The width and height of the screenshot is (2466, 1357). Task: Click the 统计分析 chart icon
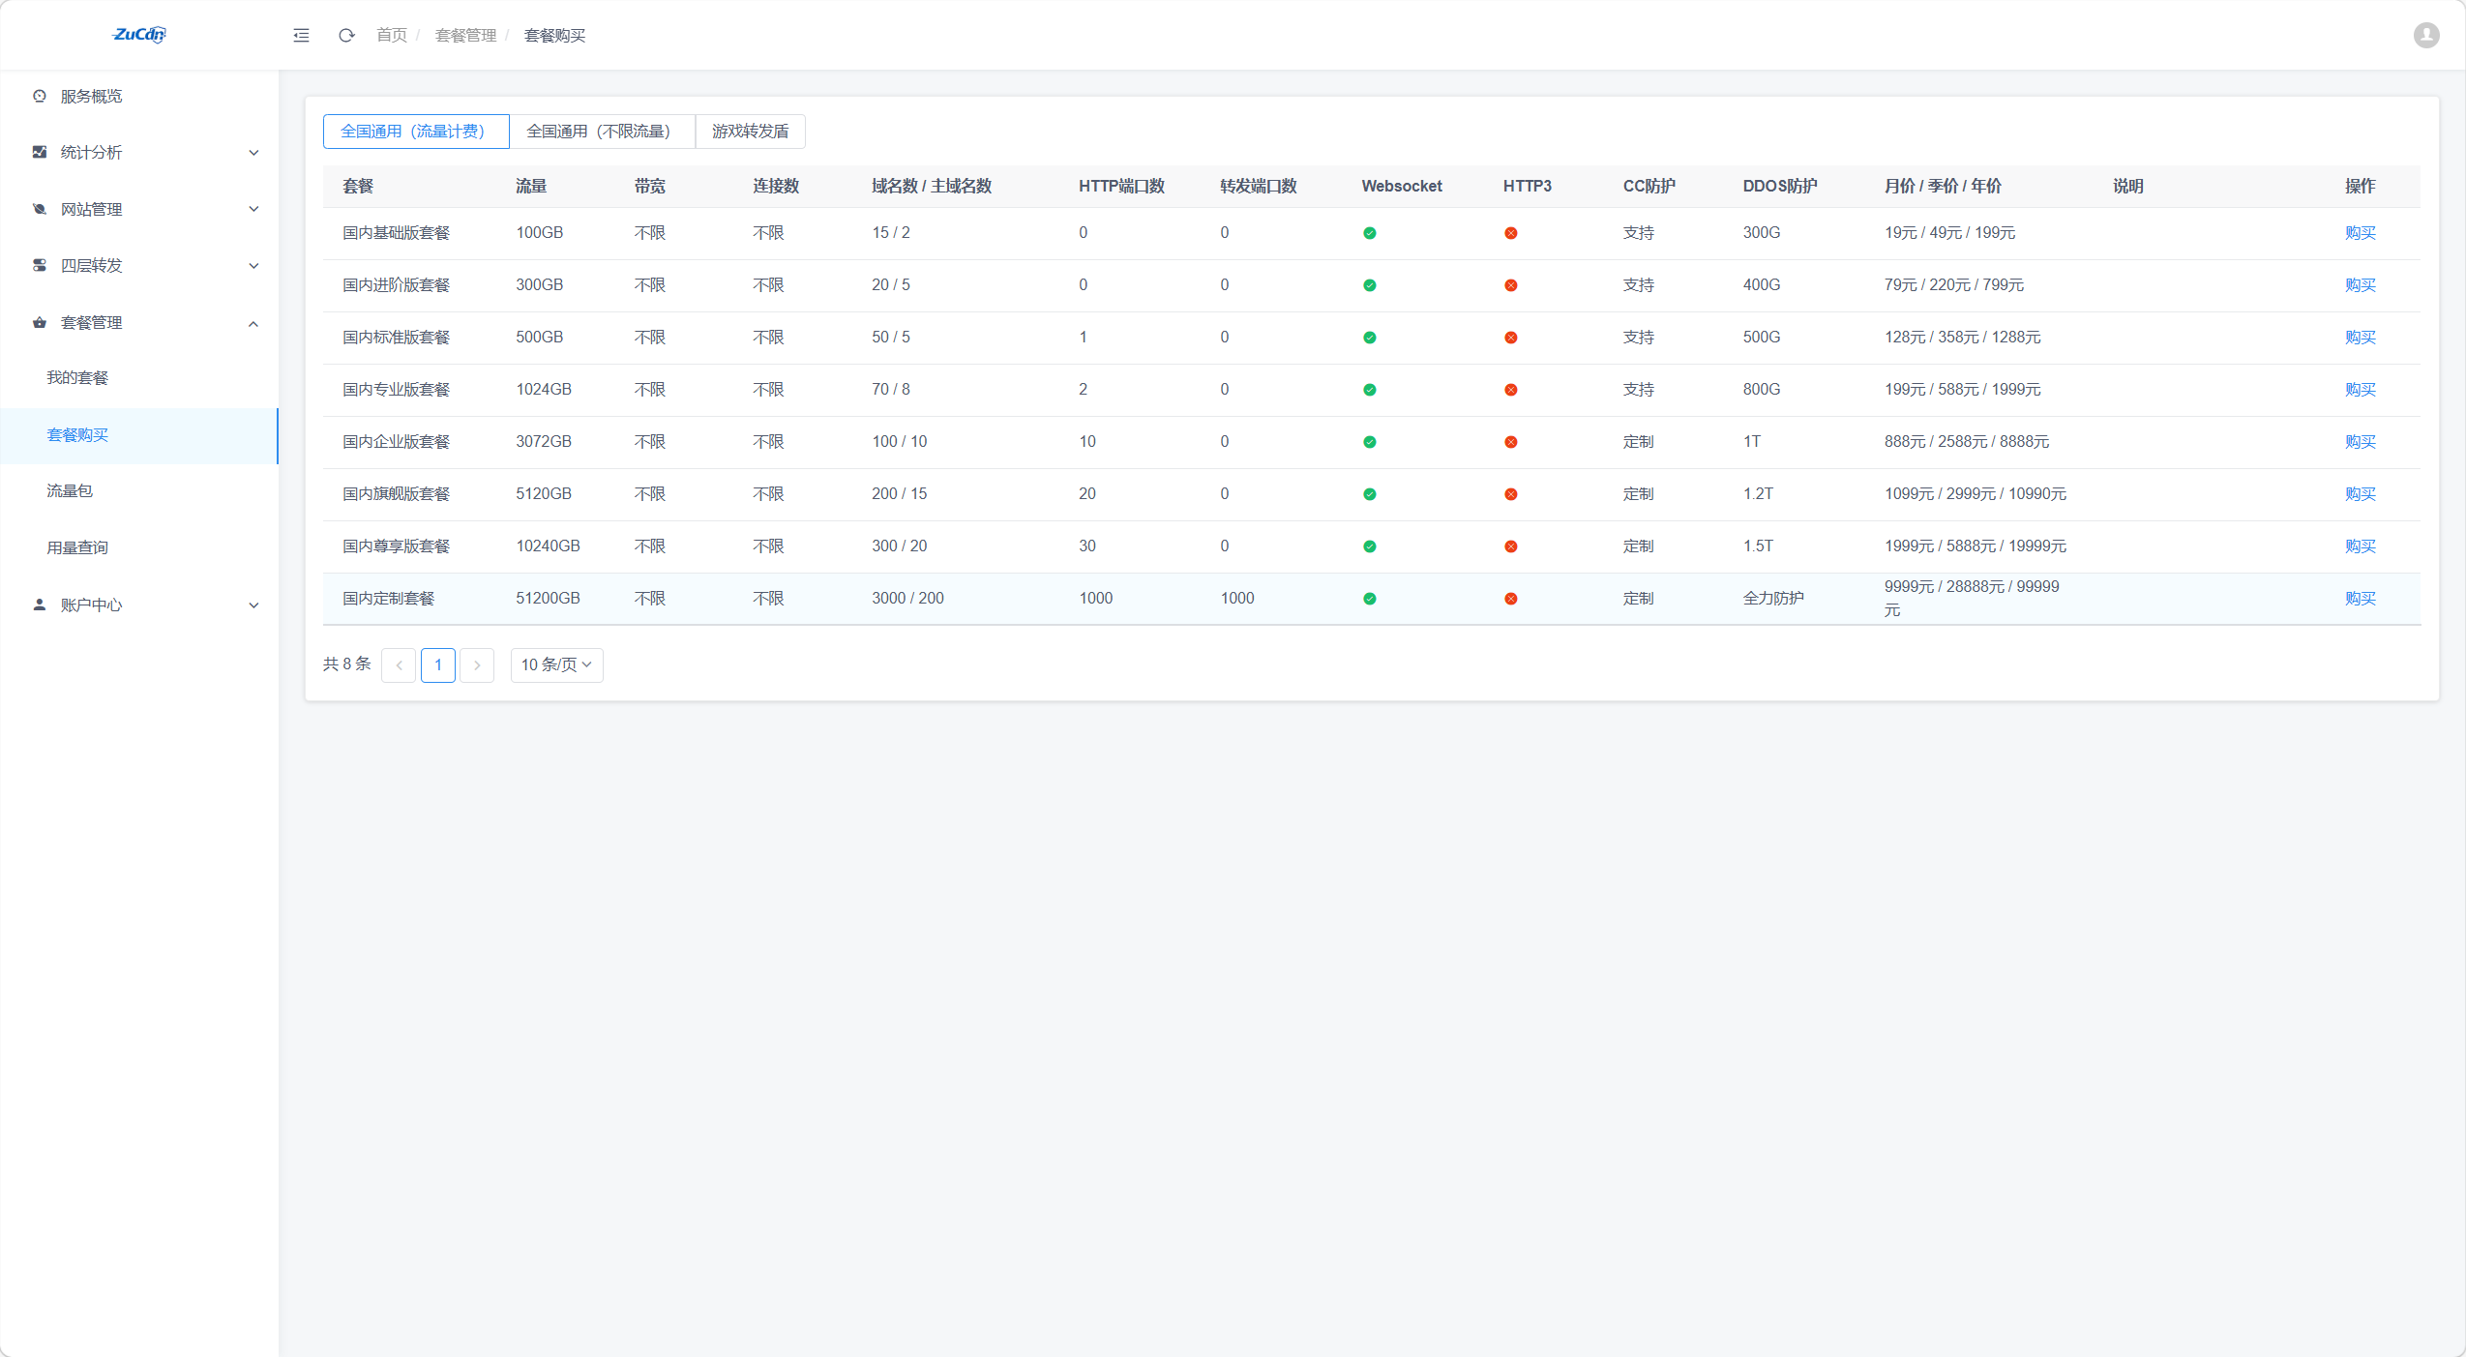click(x=40, y=152)
